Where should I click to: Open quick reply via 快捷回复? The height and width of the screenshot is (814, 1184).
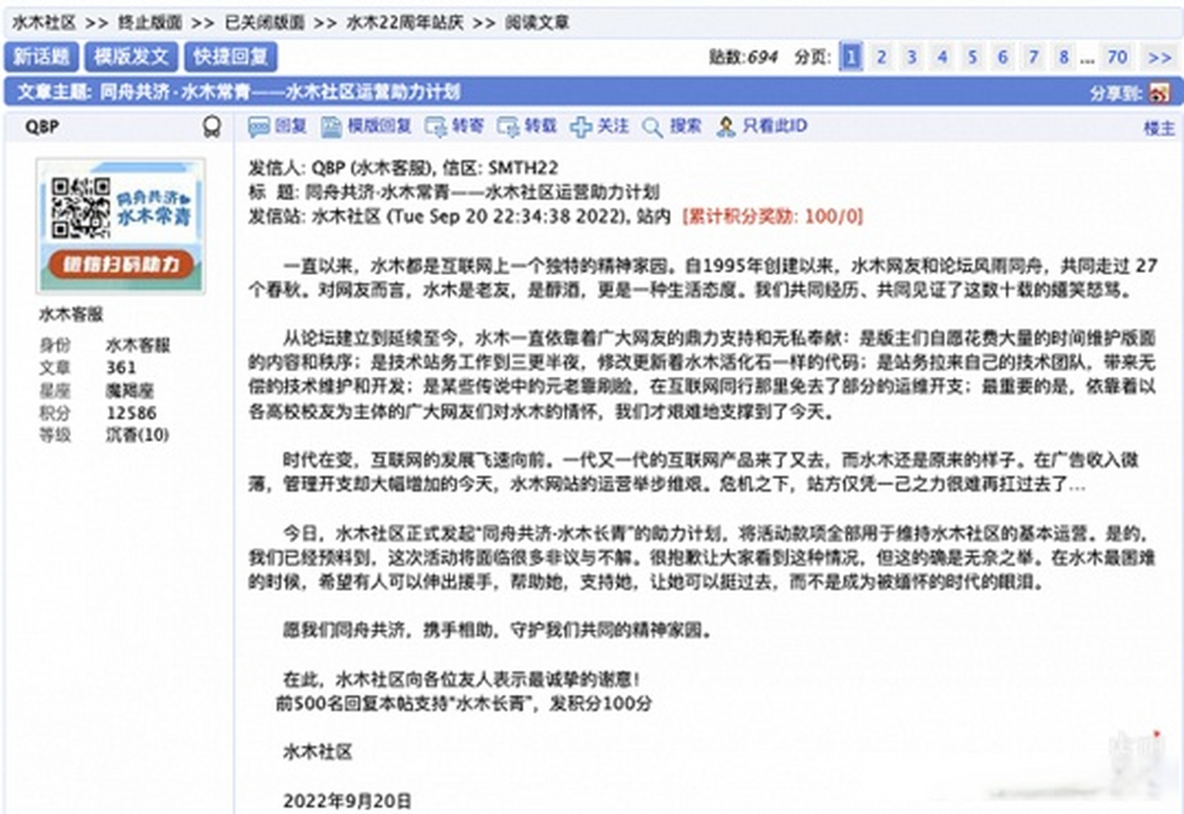[231, 57]
